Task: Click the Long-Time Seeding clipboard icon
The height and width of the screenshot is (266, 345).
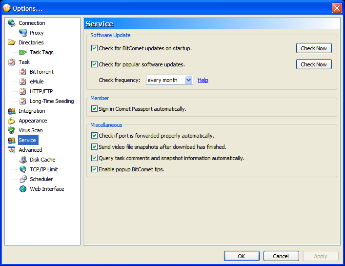Action: [23, 101]
